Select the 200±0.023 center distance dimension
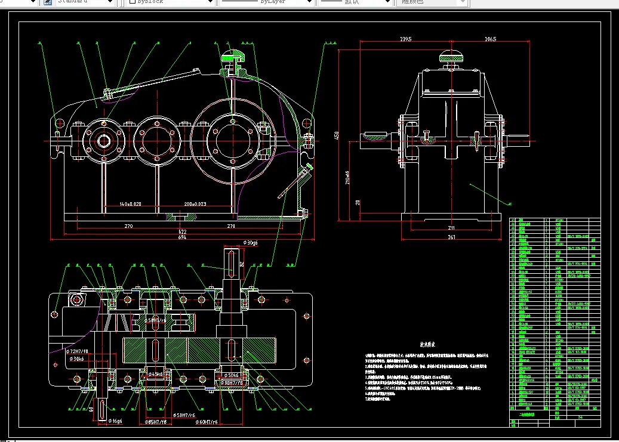Viewport: 619px width, 442px height. (195, 204)
